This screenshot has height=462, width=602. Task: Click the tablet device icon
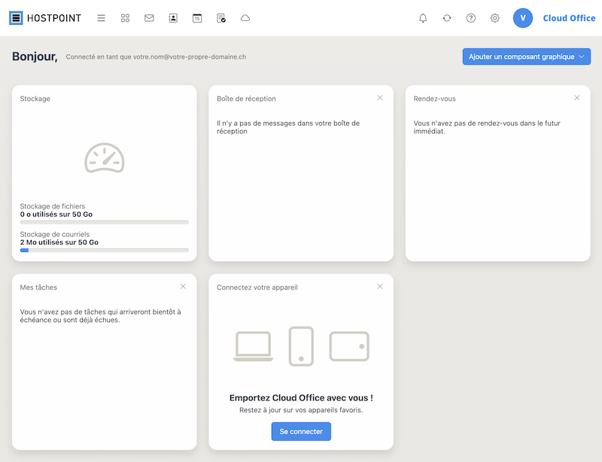coord(349,346)
